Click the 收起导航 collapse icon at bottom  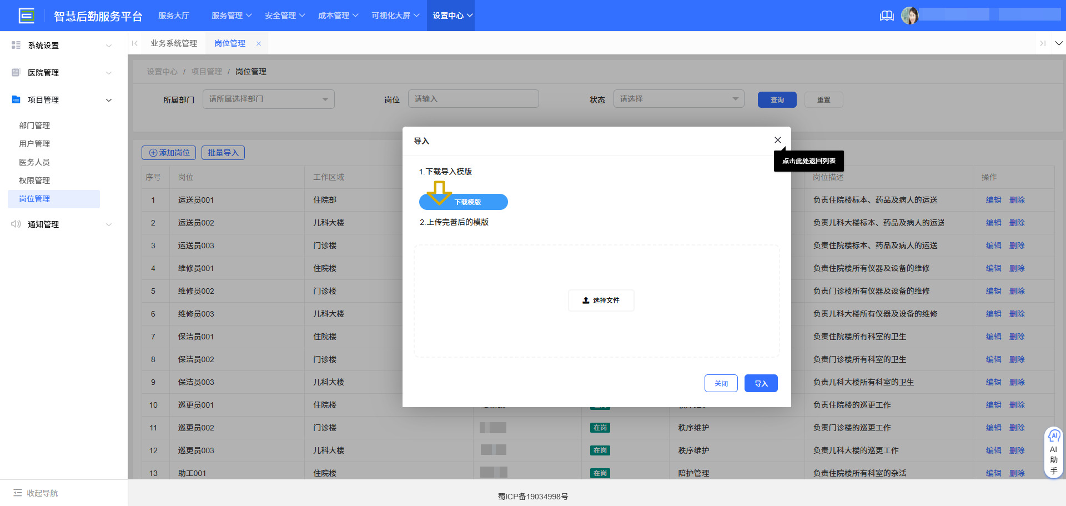pos(16,493)
